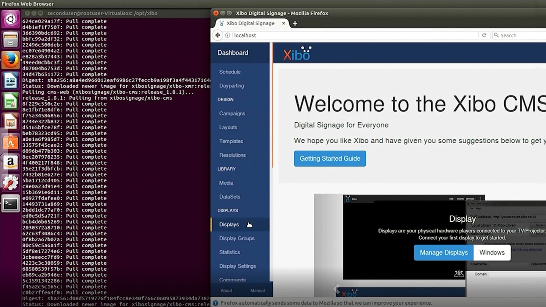546x307 pixels.
Task: Click the Firefox Web Browser top bar title
Action: [28, 4]
